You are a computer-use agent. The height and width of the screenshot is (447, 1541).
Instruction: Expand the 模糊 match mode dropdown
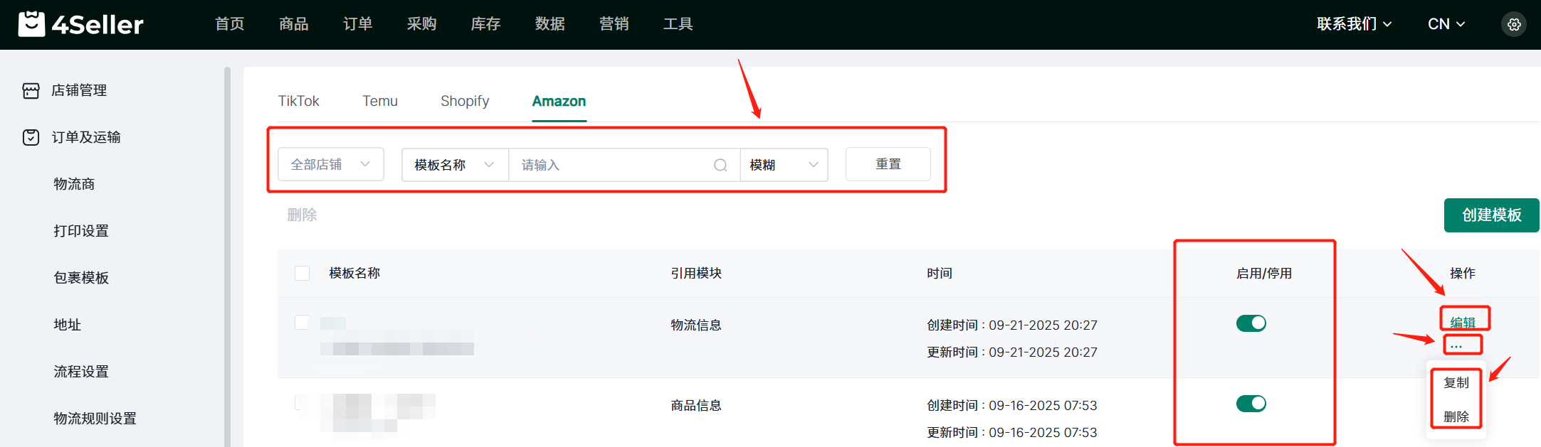point(783,165)
